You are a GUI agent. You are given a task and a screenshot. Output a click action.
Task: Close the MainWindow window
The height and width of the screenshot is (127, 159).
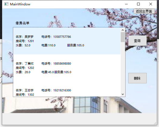[151, 4]
